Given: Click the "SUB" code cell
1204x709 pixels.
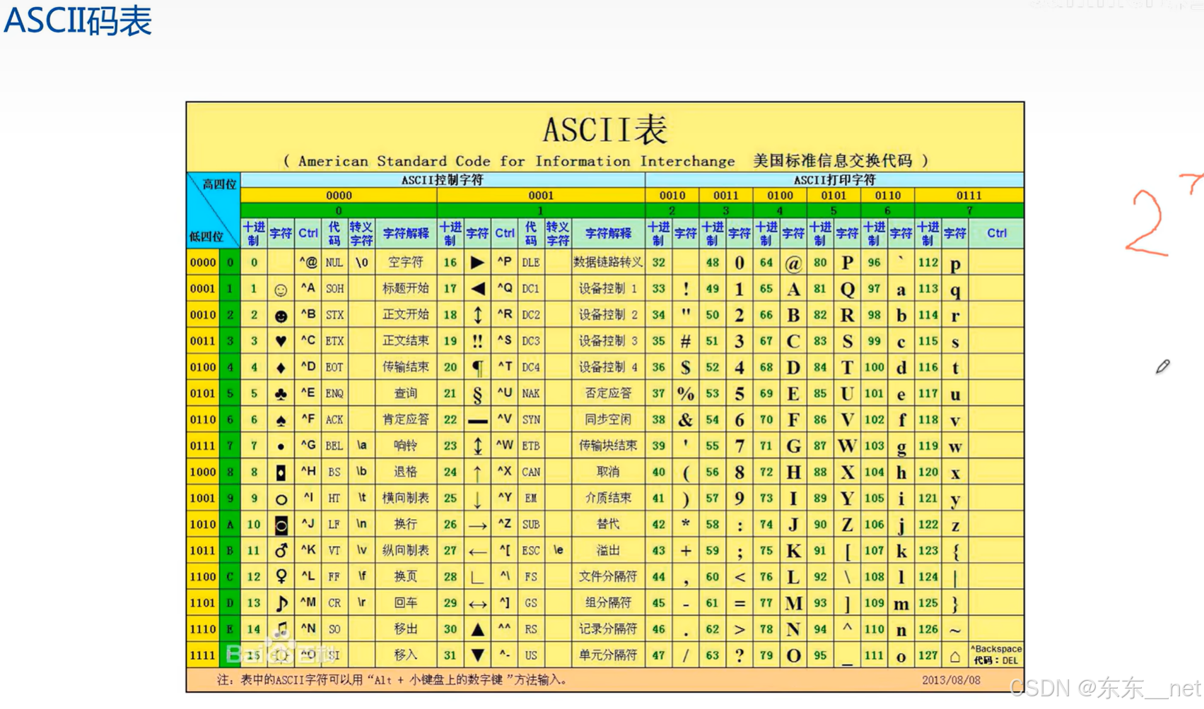Looking at the screenshot, I should [x=531, y=524].
